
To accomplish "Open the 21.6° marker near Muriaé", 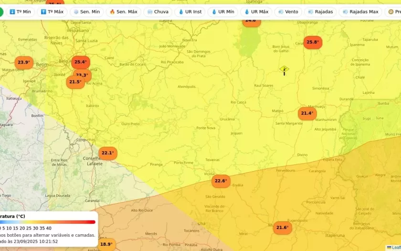I will 282,228.
